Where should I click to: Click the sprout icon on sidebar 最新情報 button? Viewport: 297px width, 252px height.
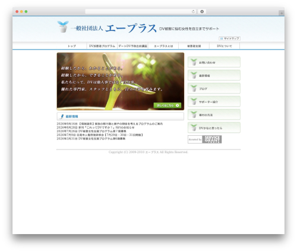pyautogui.click(x=194, y=75)
